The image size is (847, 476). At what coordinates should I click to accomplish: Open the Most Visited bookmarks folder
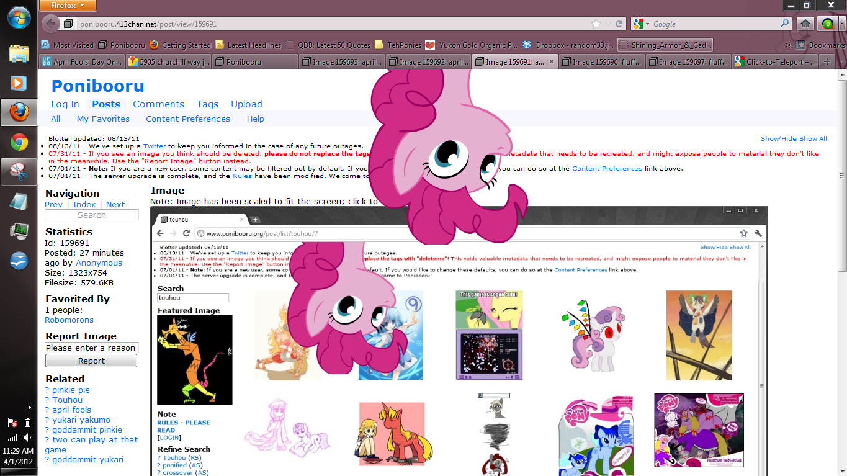tap(67, 45)
